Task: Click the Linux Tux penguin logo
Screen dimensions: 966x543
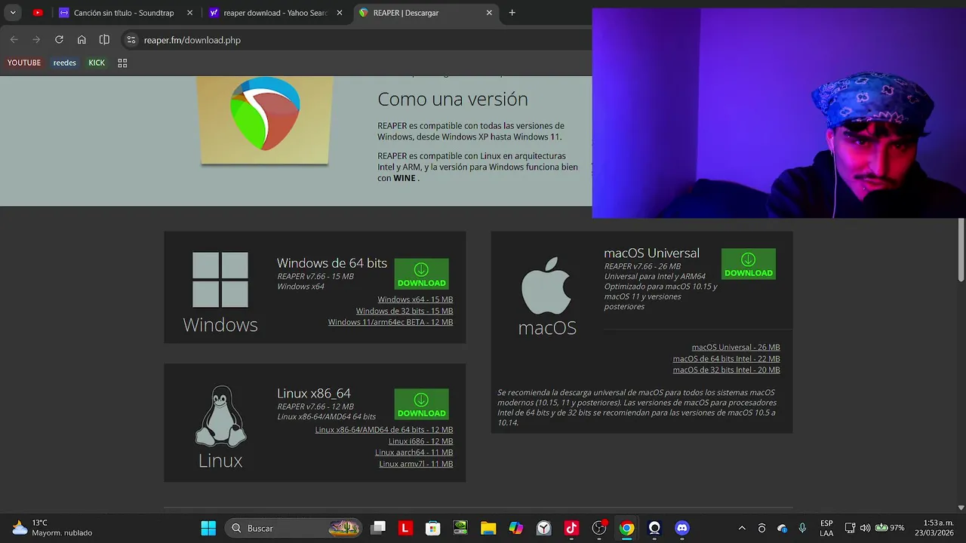Action: click(220, 416)
